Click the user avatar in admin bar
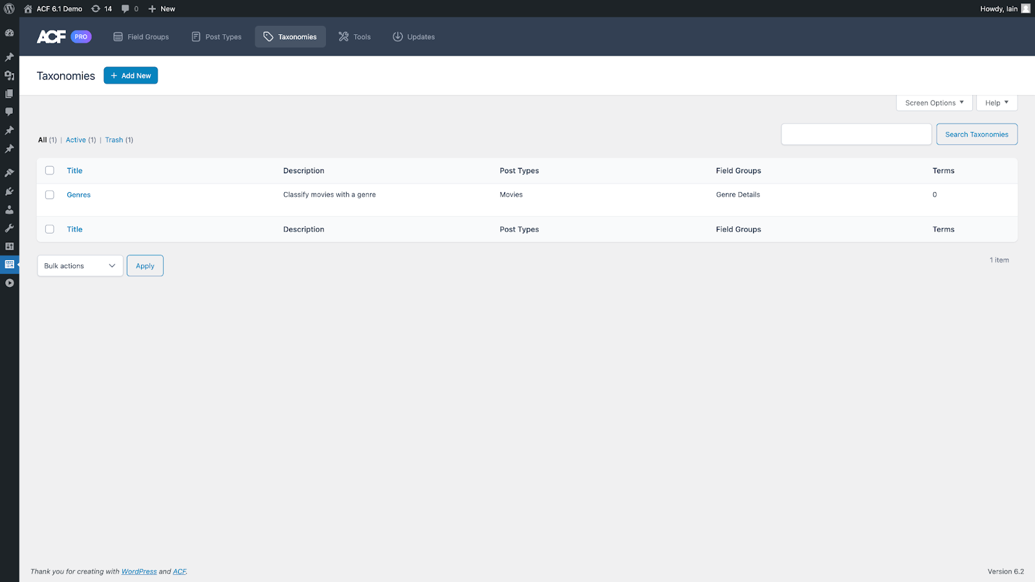The height and width of the screenshot is (582, 1035). [1025, 8]
